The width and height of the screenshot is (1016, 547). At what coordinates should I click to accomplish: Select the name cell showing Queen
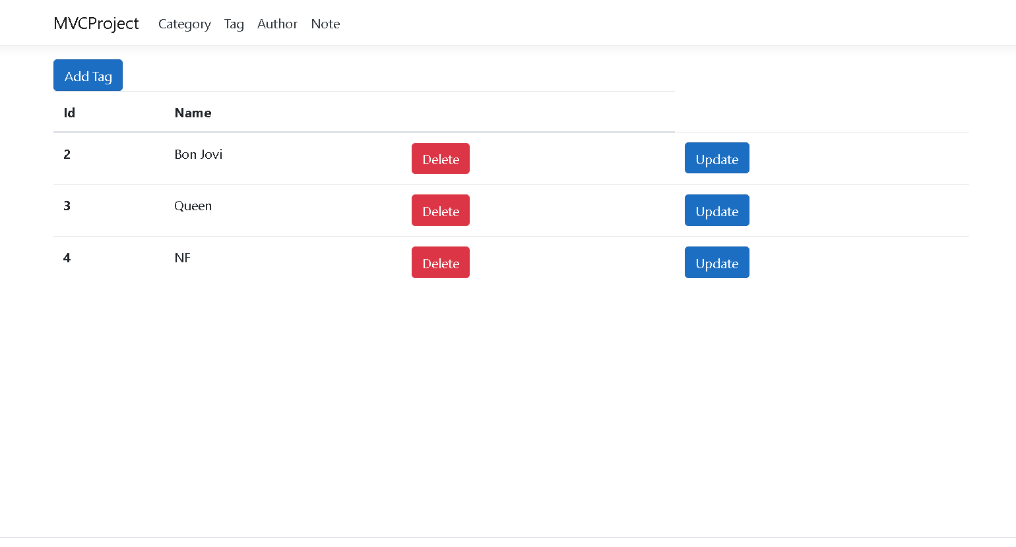pyautogui.click(x=193, y=206)
